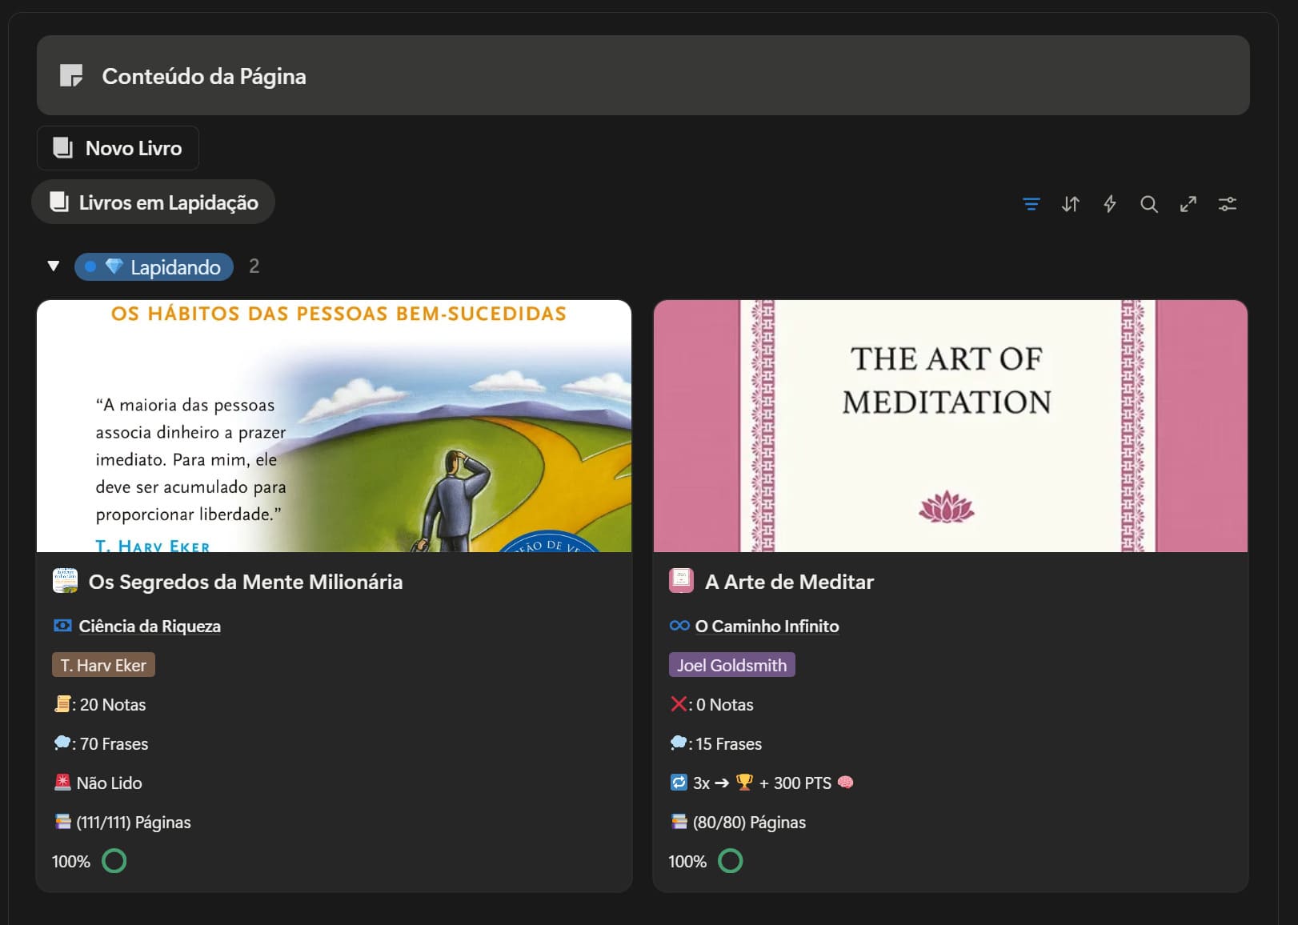Click the pink book icon of A Arte de Meditar
Viewport: 1298px width, 925px height.
click(x=681, y=581)
